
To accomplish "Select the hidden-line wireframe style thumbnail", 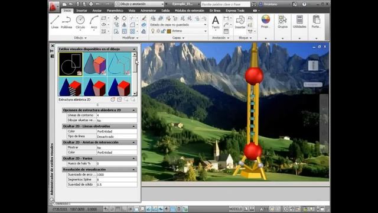I will click(x=119, y=64).
